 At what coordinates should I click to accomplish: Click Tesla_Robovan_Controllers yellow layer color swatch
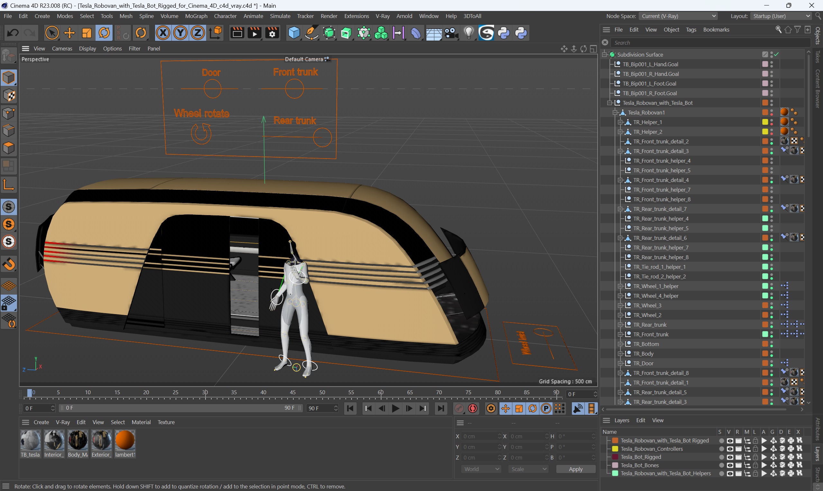[x=615, y=449]
